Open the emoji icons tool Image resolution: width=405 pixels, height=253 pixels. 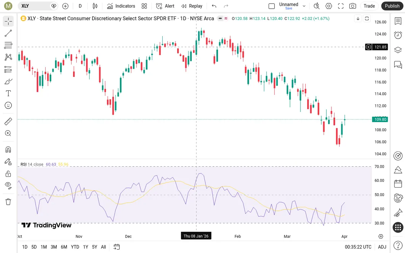pyautogui.click(x=8, y=105)
